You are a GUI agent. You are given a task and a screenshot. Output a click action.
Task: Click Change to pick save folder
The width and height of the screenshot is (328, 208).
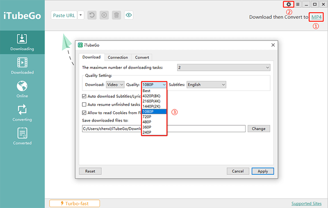coord(259,129)
